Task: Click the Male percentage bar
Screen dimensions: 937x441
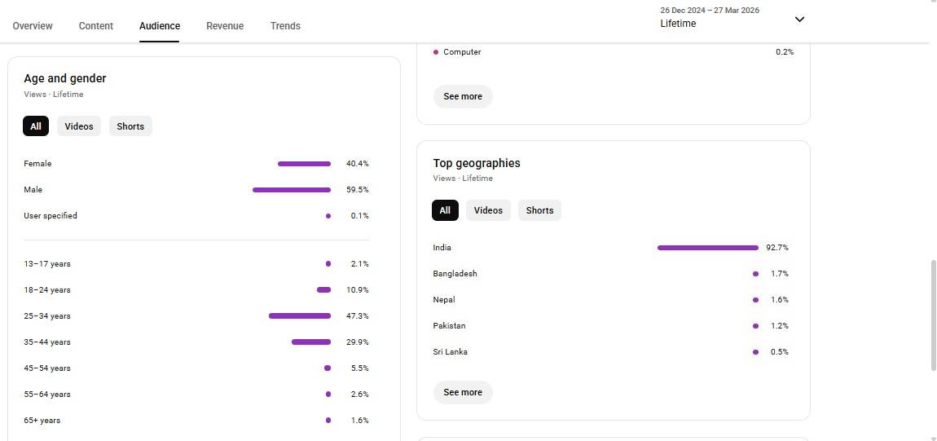Action: click(292, 190)
